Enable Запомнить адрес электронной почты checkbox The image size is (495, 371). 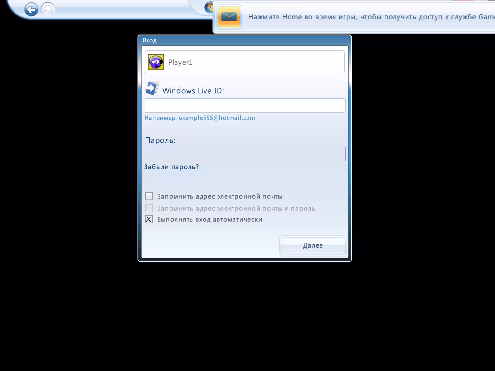[149, 196]
